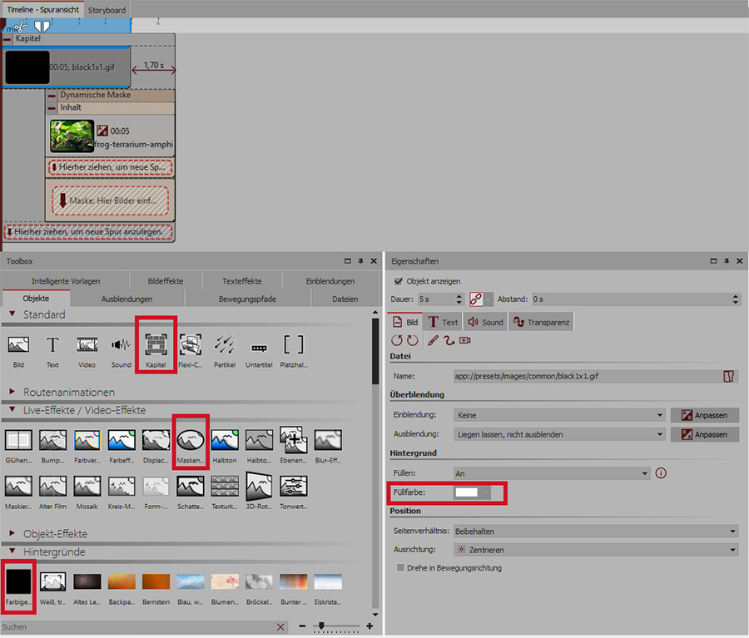
Task: Open the Füllfarbe color swatch
Action: pyautogui.click(x=472, y=492)
